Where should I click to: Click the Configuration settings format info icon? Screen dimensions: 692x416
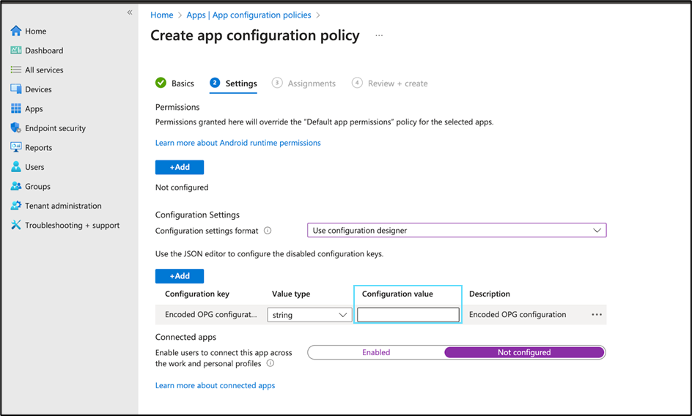268,231
